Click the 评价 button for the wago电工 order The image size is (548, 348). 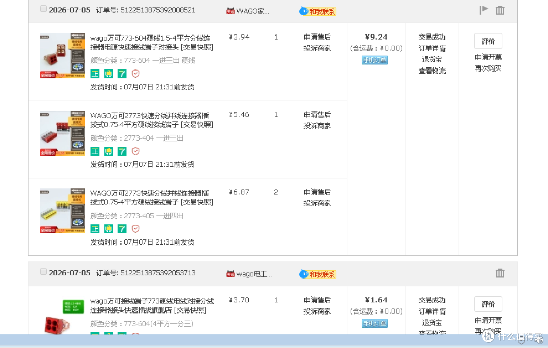pos(488,304)
